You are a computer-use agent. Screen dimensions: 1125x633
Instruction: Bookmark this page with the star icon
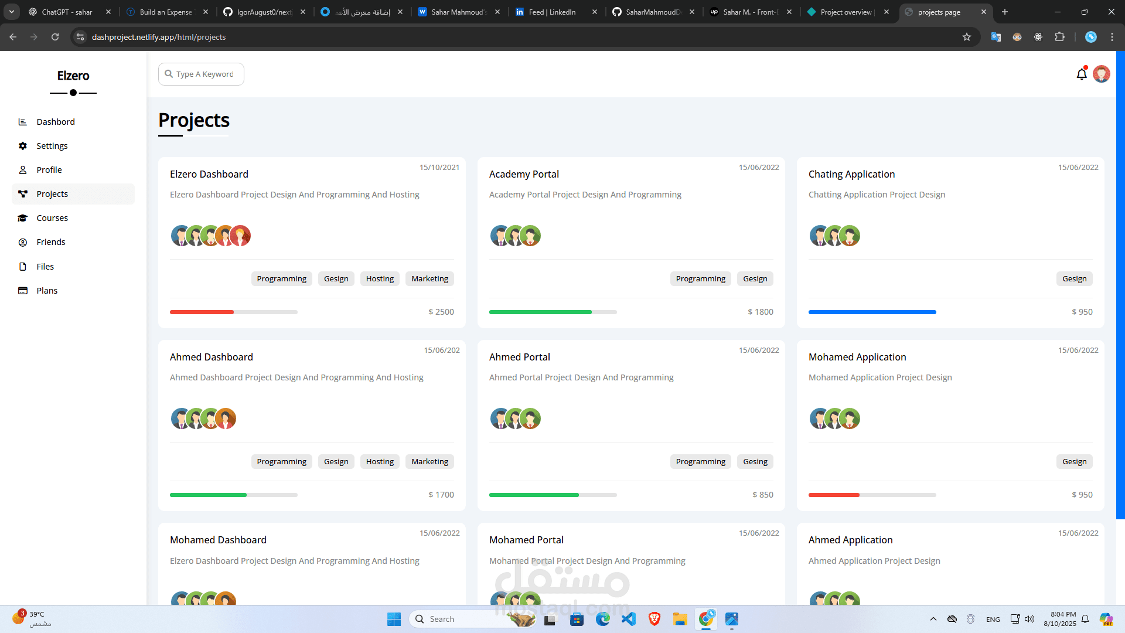967,37
